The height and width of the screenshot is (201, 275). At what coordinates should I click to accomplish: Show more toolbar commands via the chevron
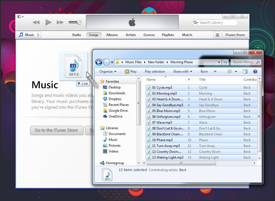click(215, 71)
